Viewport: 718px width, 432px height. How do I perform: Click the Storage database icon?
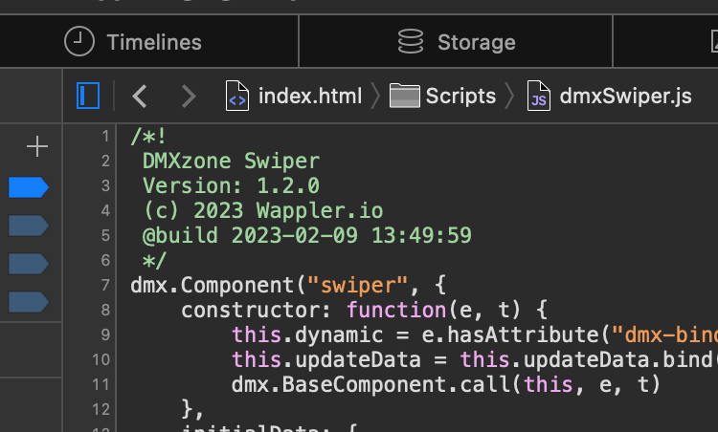[x=411, y=42]
